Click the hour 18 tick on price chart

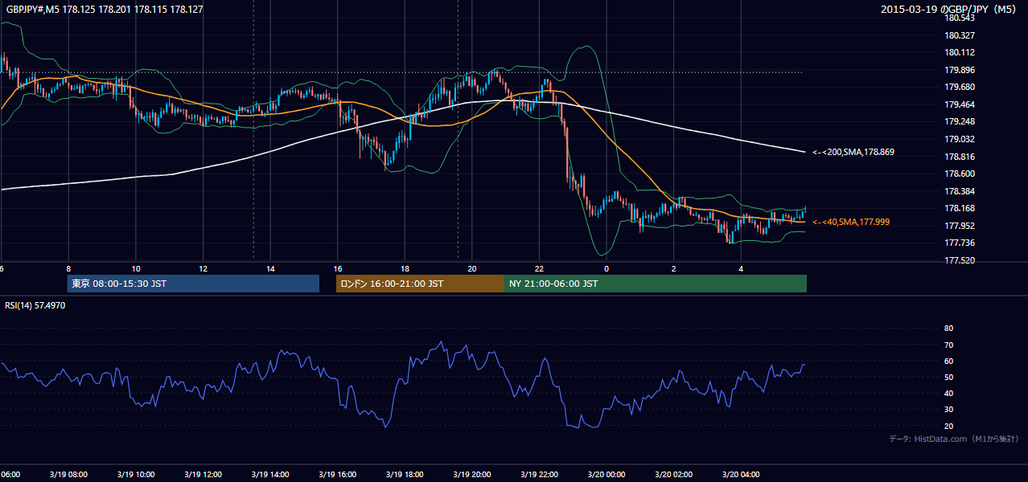coord(405,268)
